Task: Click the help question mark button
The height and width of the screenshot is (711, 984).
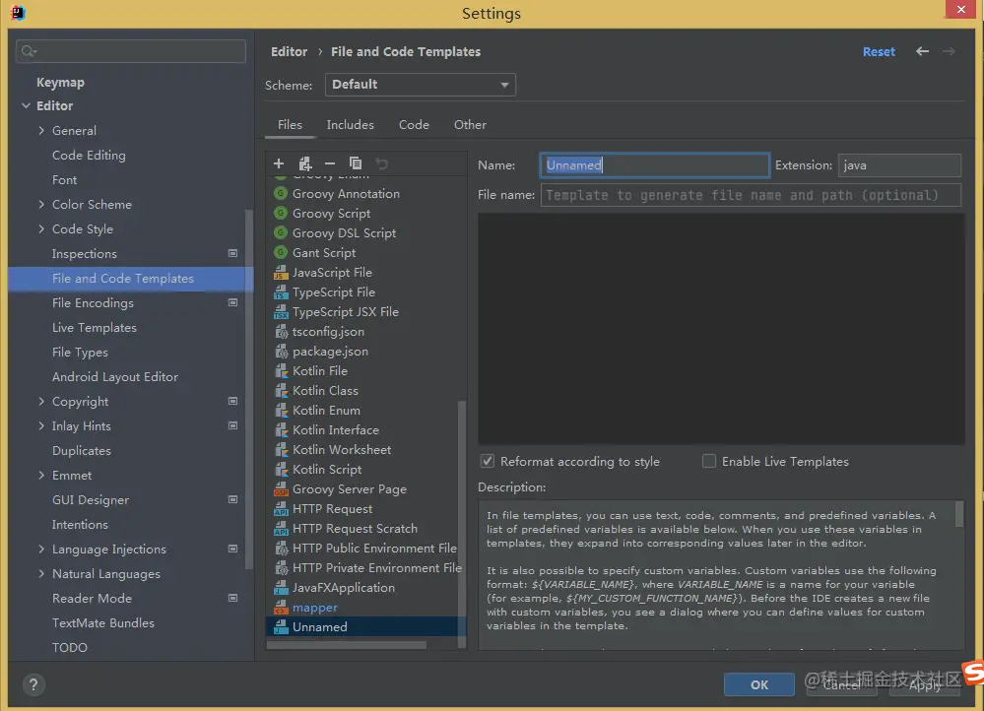Action: click(x=33, y=684)
